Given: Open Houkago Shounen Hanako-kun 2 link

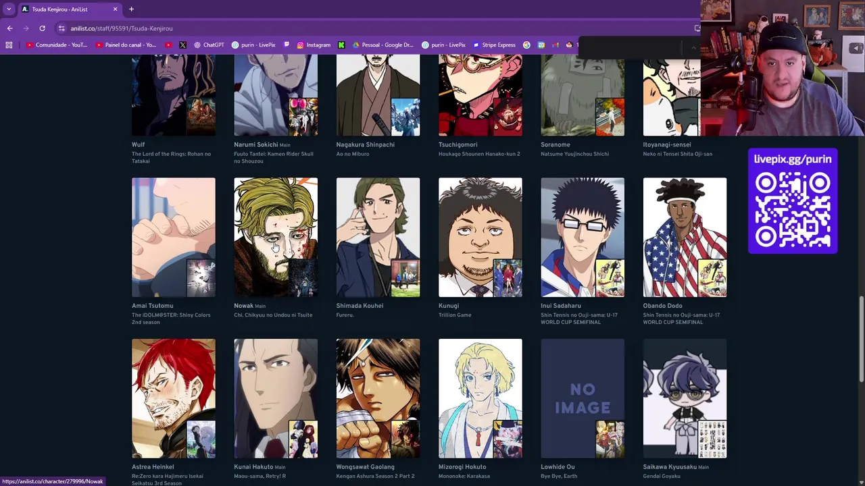Looking at the screenshot, I should (479, 154).
